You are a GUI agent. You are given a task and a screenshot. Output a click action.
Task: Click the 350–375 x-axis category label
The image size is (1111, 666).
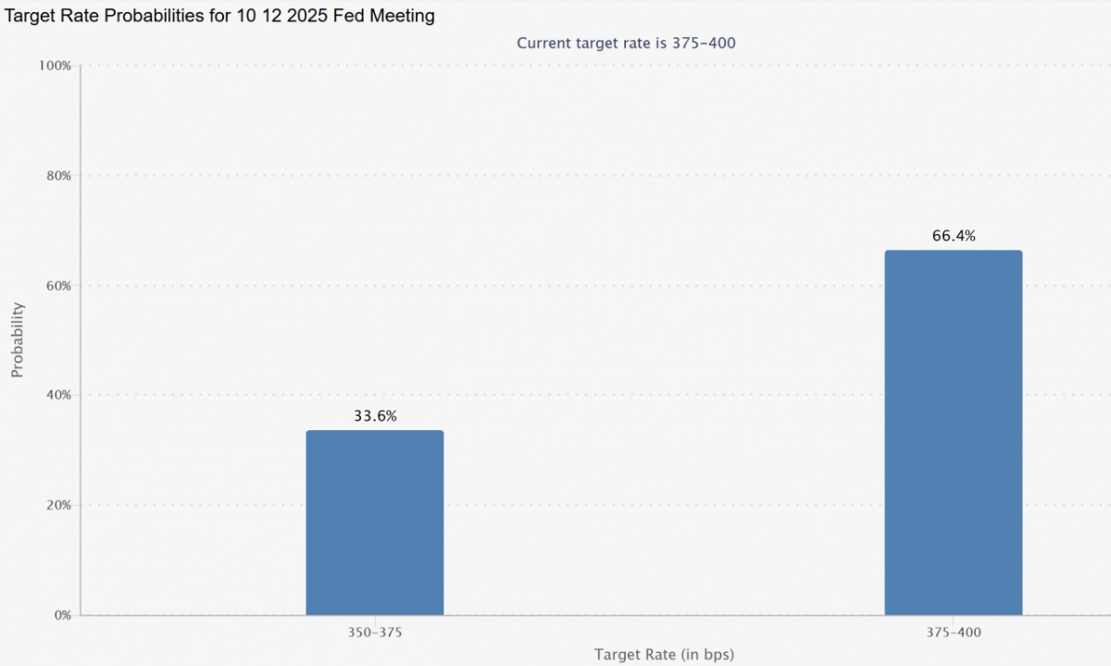click(x=375, y=633)
